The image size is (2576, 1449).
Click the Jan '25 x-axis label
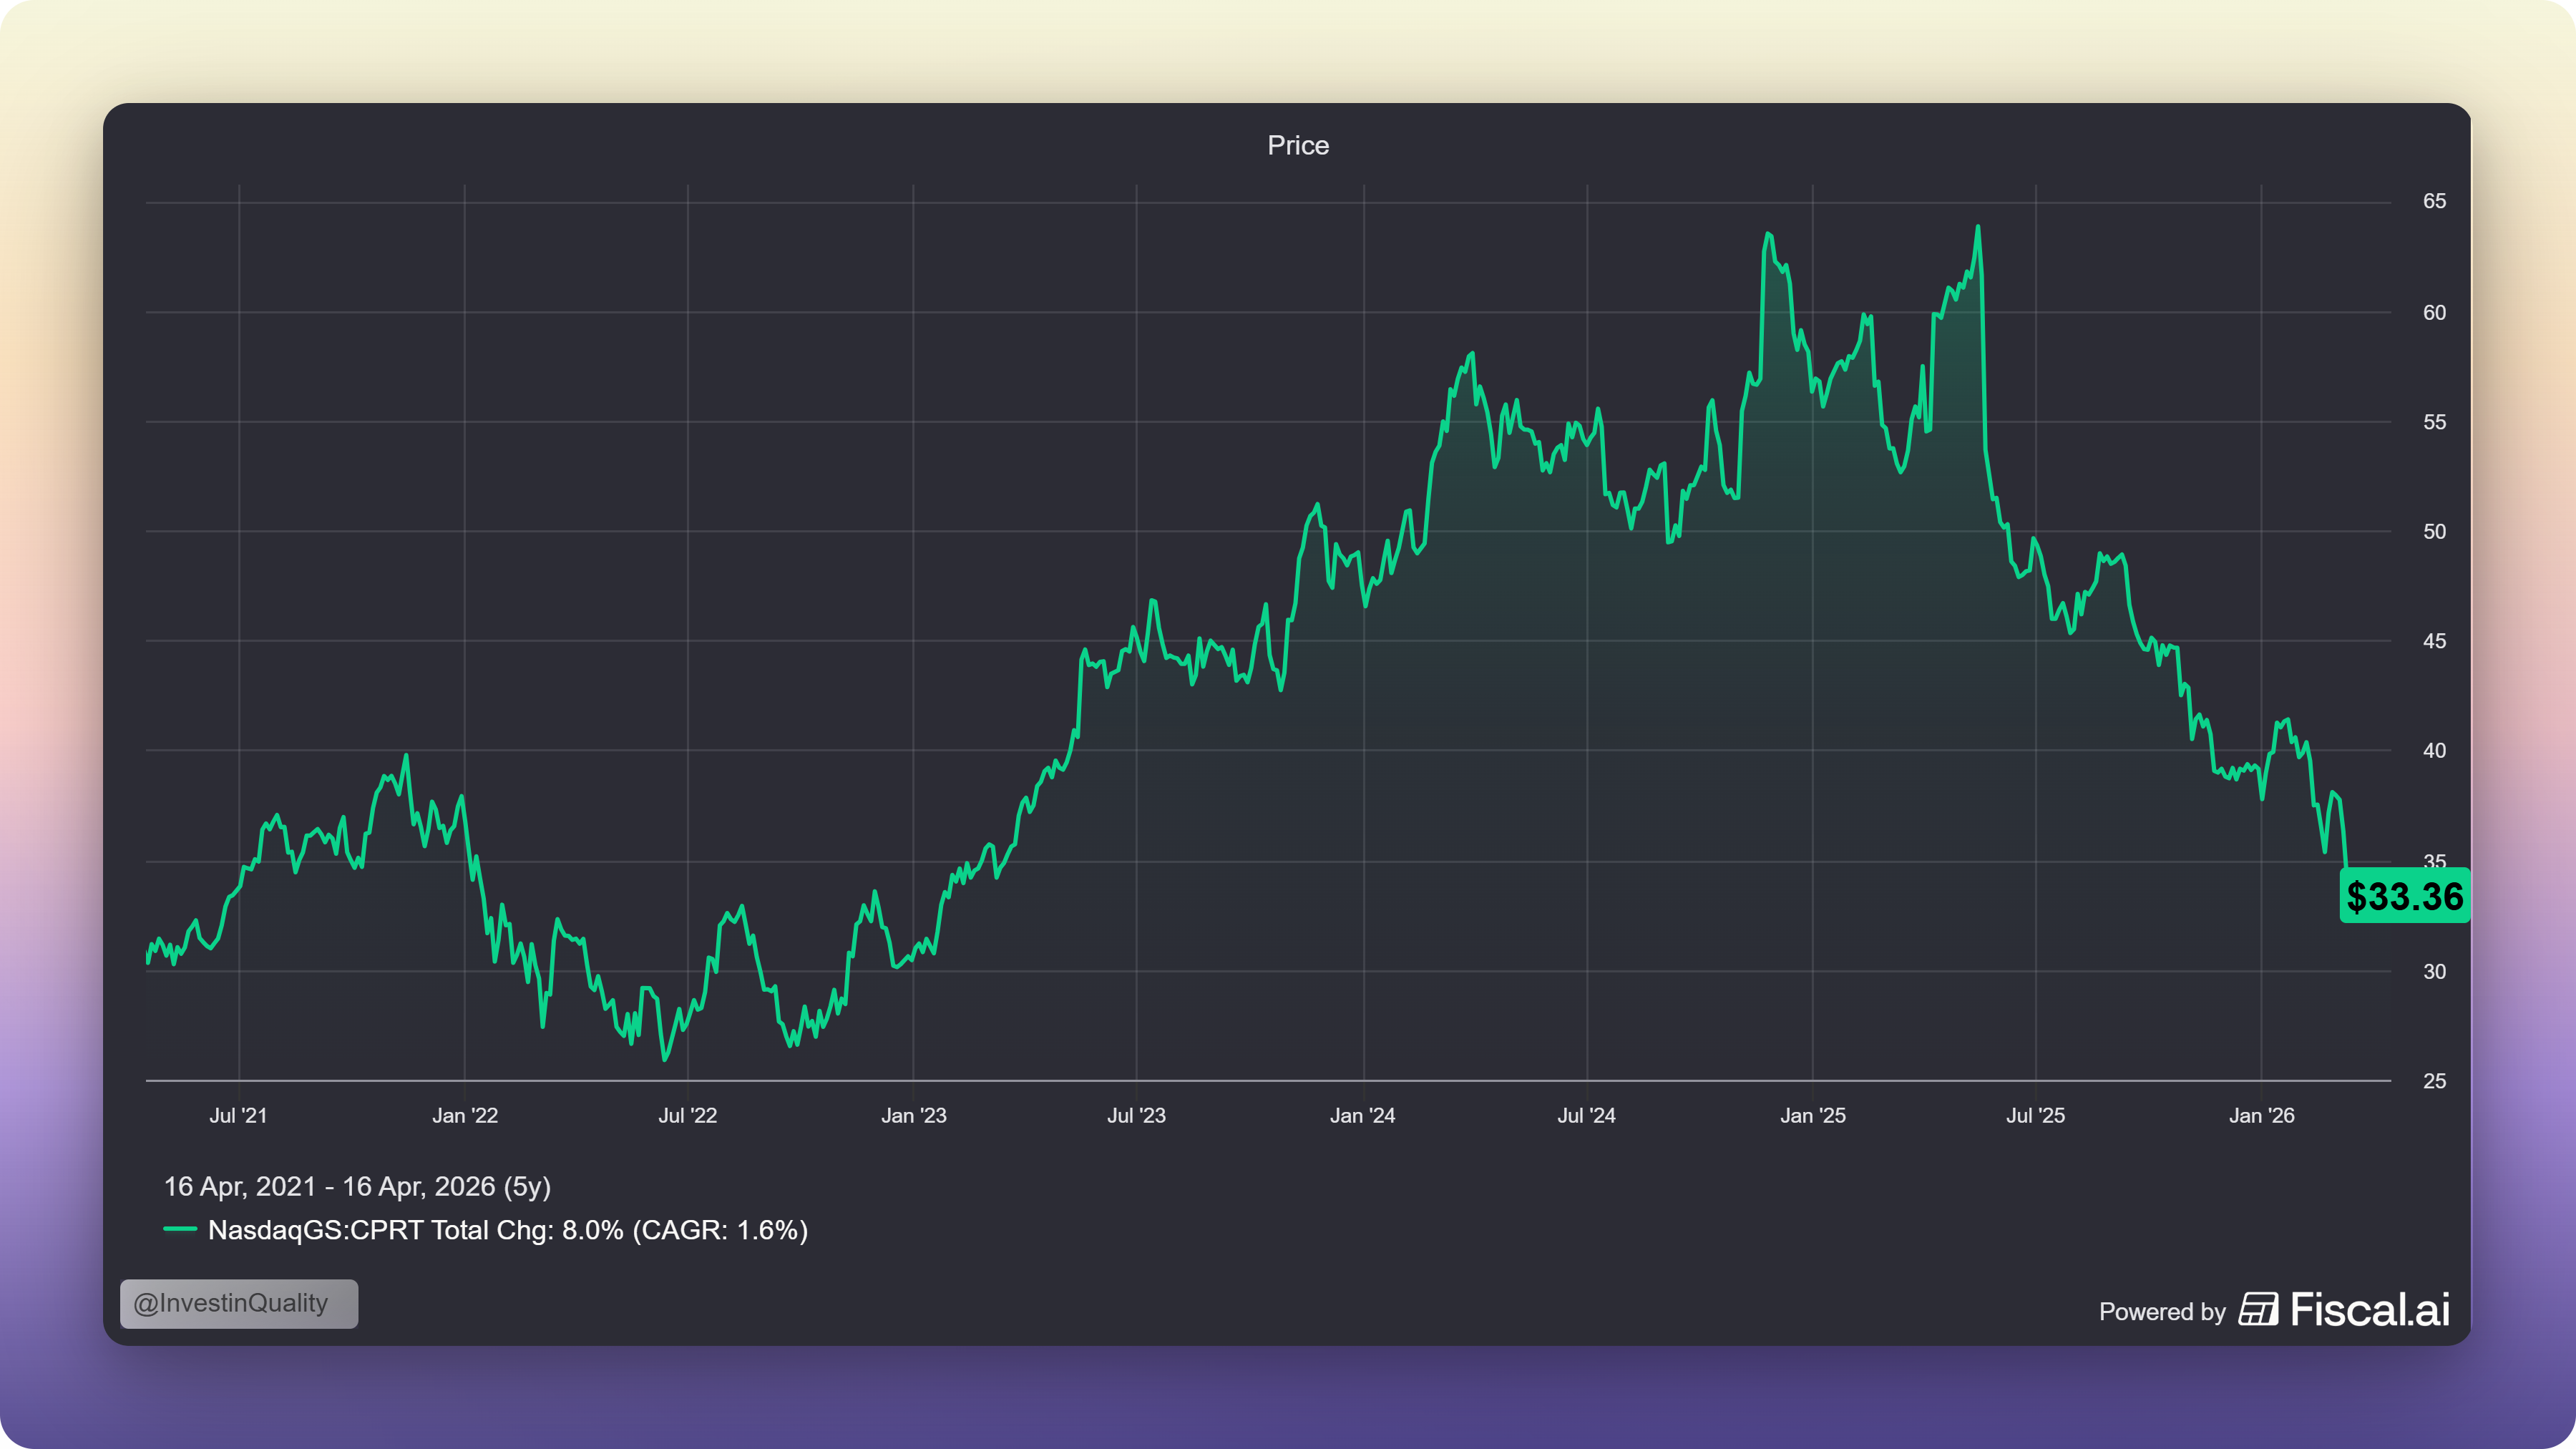(1812, 1115)
